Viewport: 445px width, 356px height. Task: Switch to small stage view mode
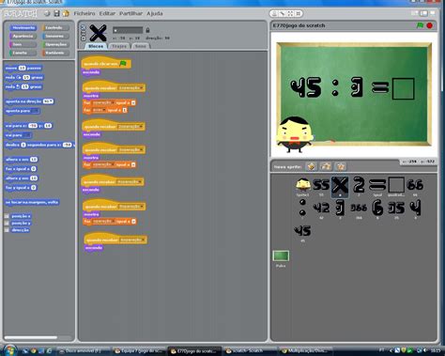pyautogui.click(x=415, y=13)
